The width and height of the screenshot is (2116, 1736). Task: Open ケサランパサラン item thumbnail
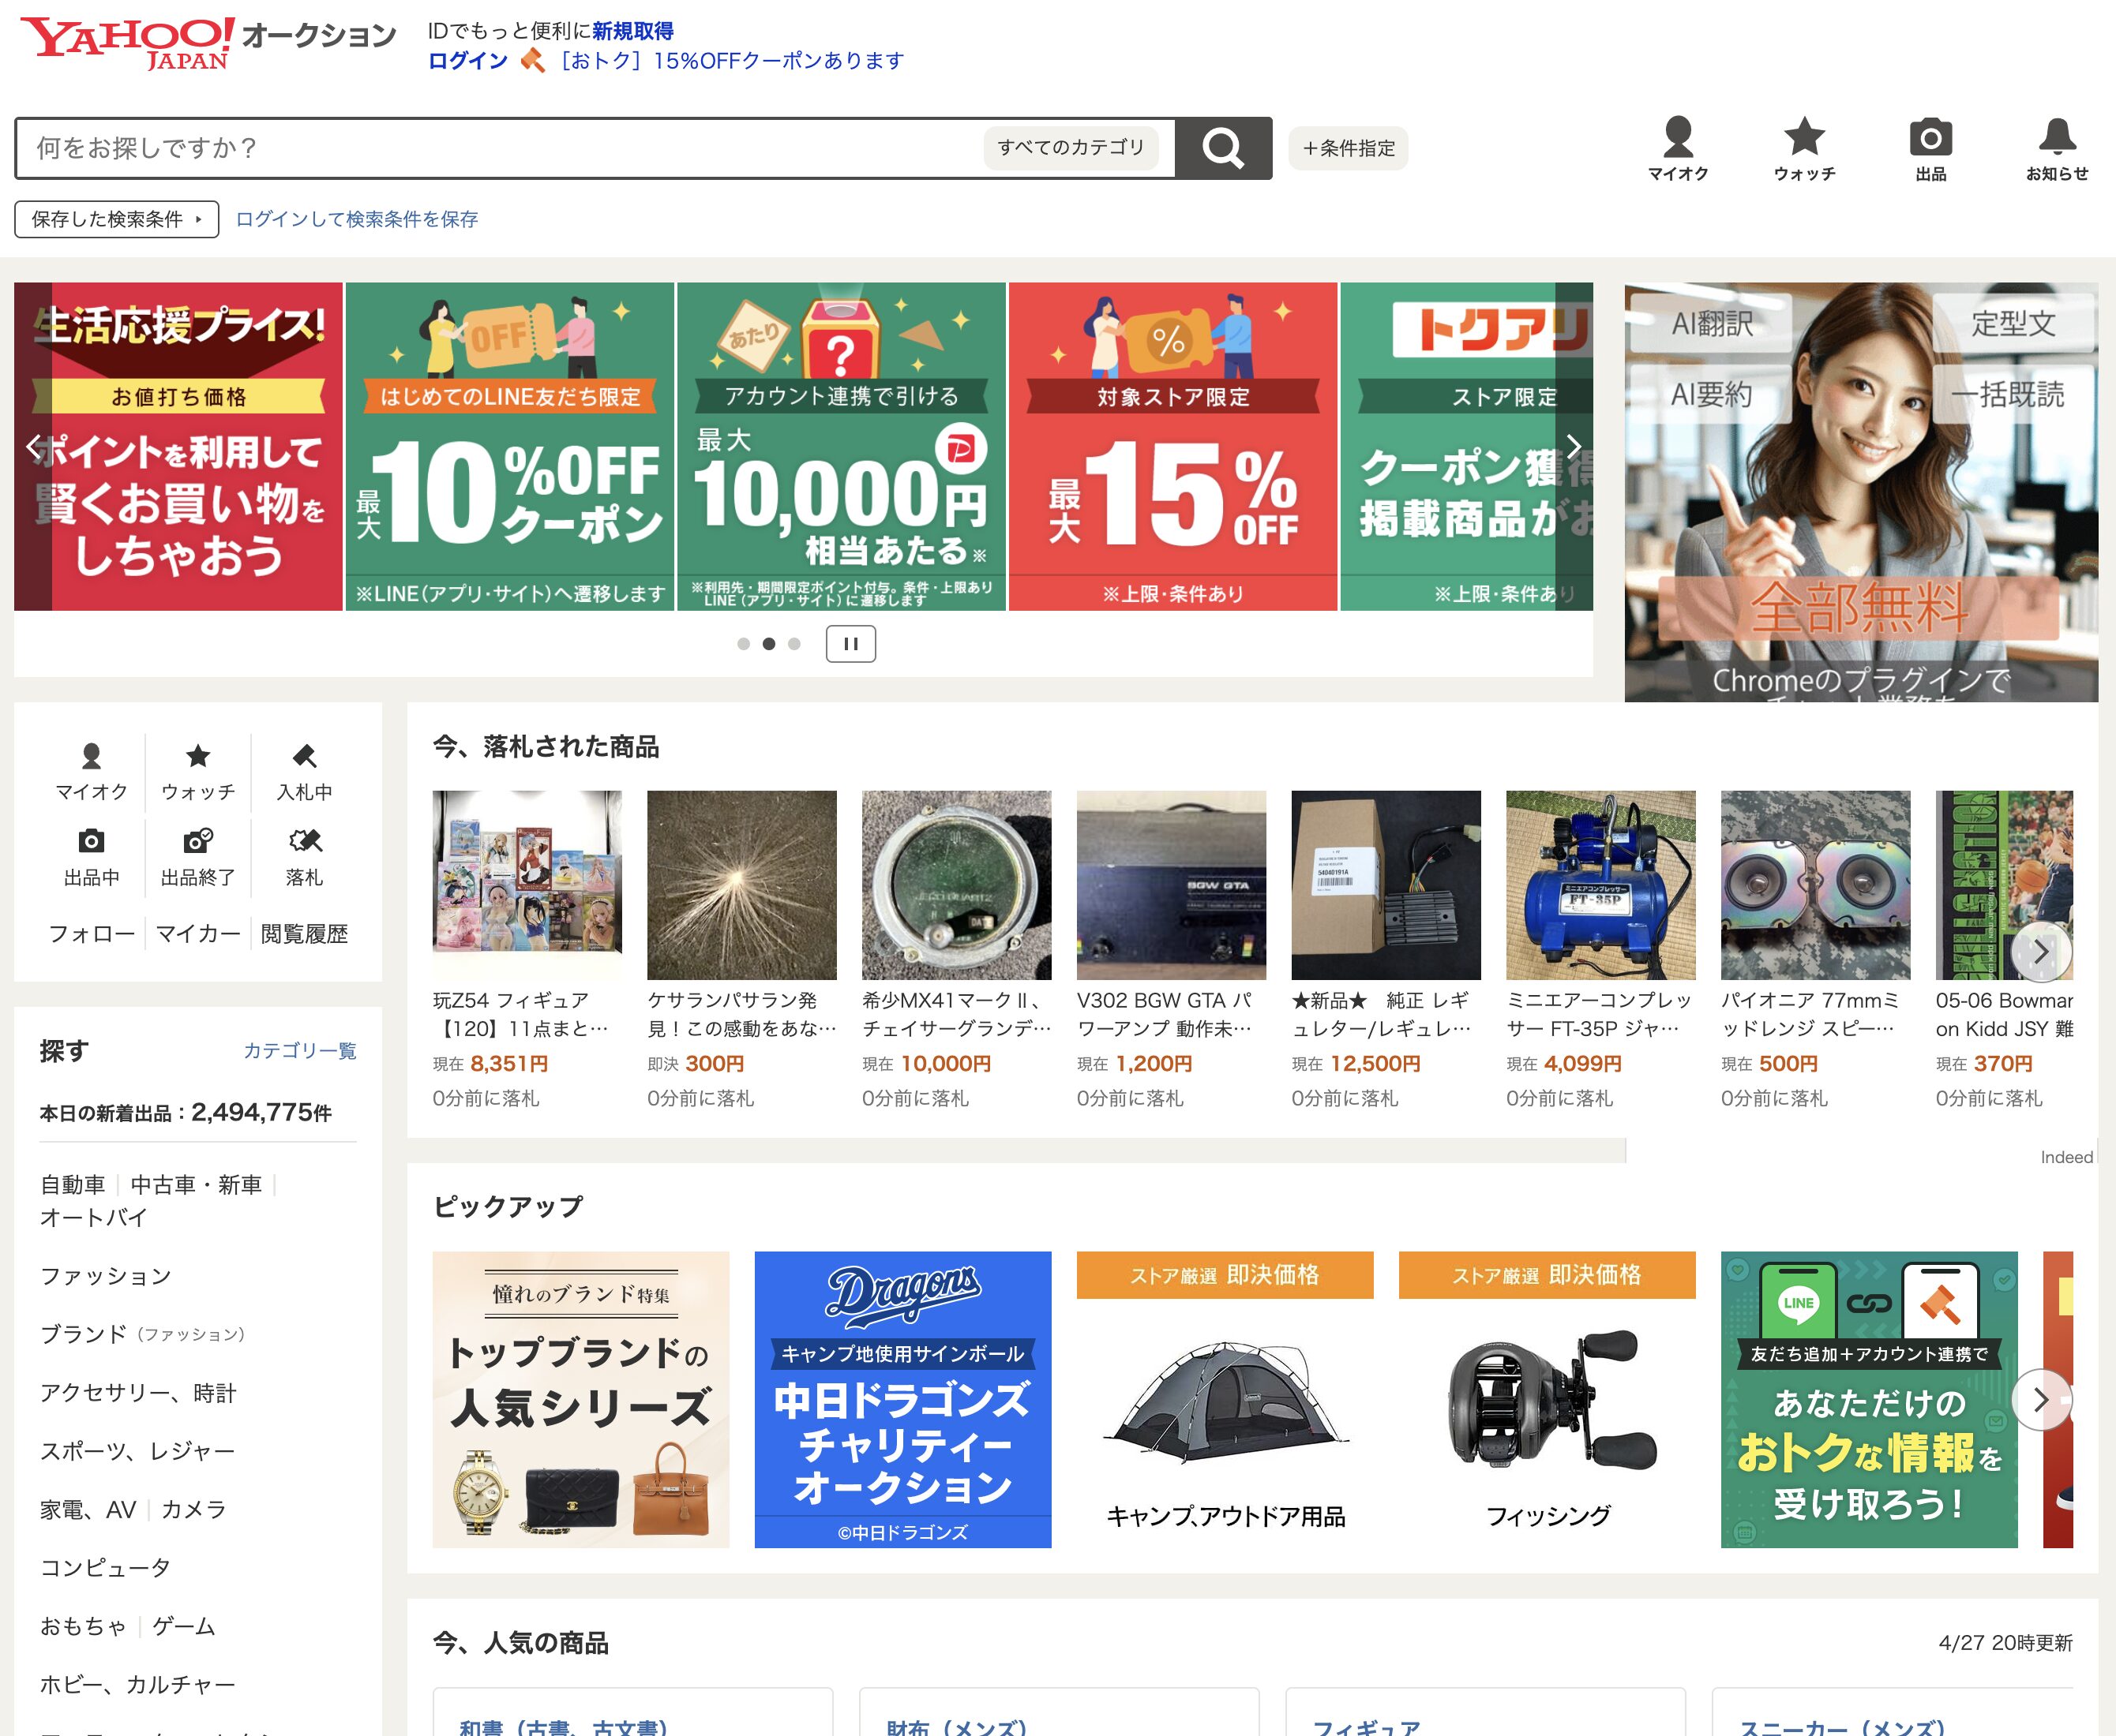[741, 885]
